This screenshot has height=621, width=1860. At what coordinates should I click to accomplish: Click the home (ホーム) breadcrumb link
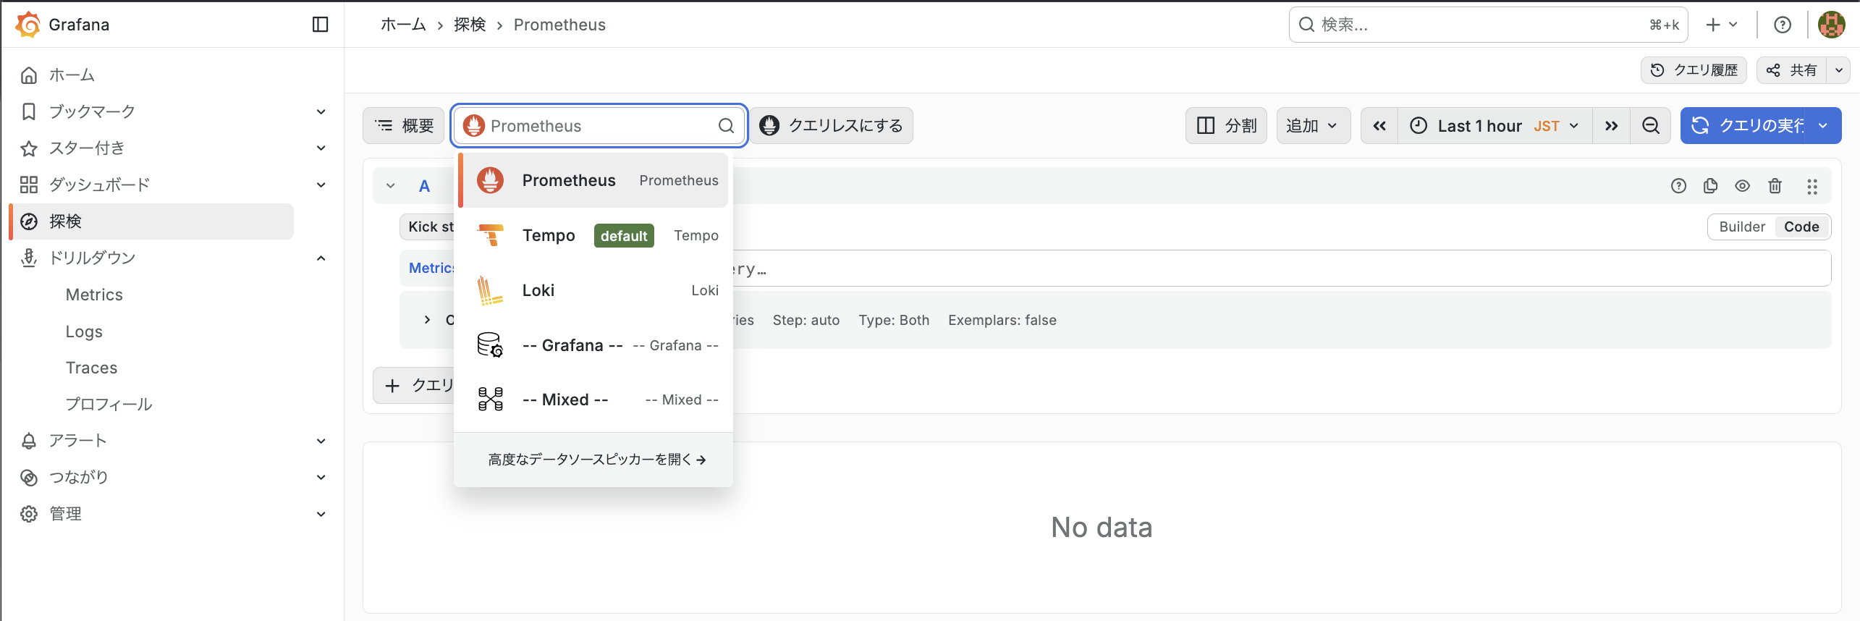pos(403,25)
